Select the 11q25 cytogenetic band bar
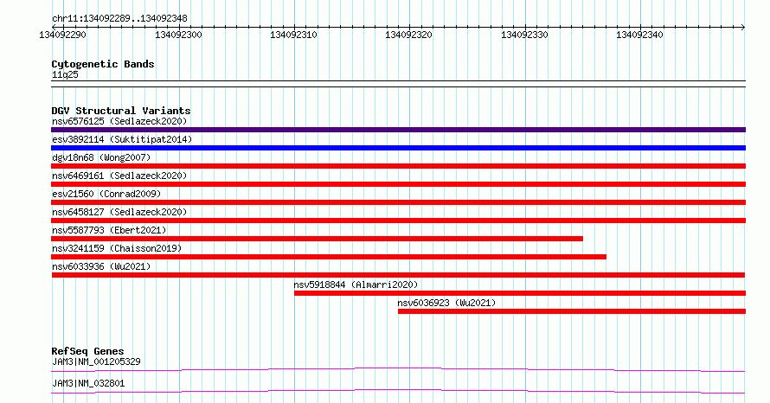 tap(398, 84)
